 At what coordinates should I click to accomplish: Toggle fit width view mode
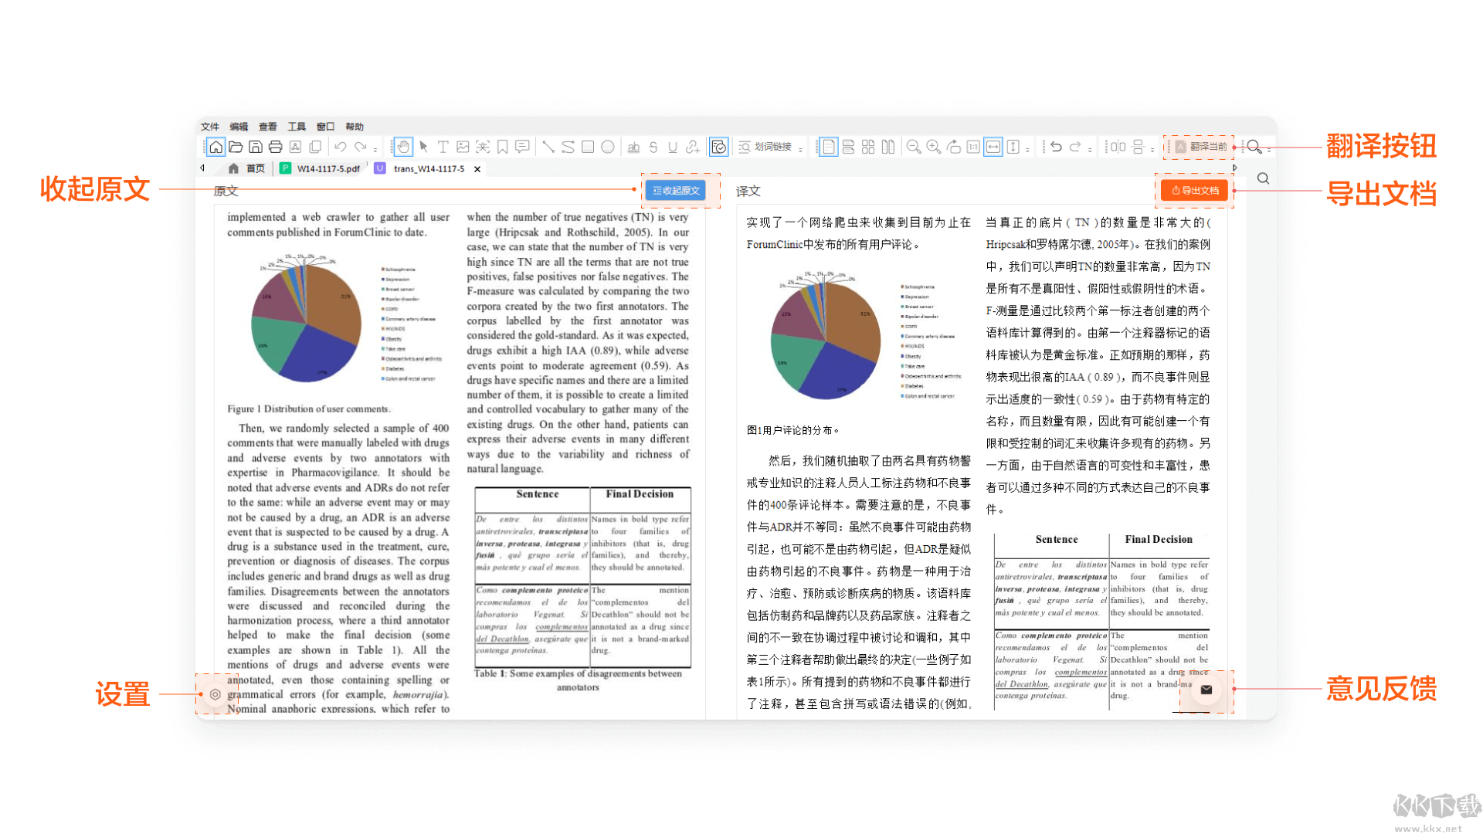point(993,147)
